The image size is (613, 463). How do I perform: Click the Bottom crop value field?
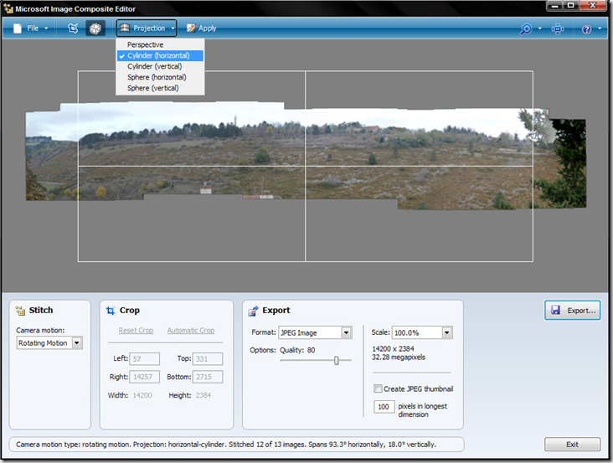pyautogui.click(x=208, y=377)
